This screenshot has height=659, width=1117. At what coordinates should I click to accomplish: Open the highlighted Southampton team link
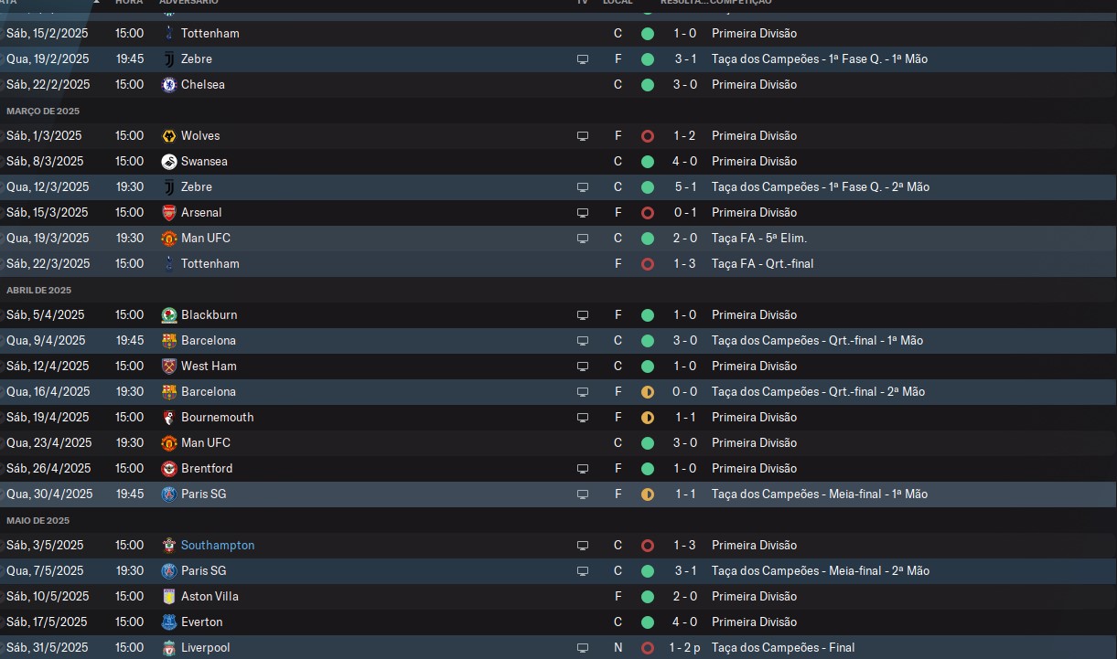click(218, 545)
